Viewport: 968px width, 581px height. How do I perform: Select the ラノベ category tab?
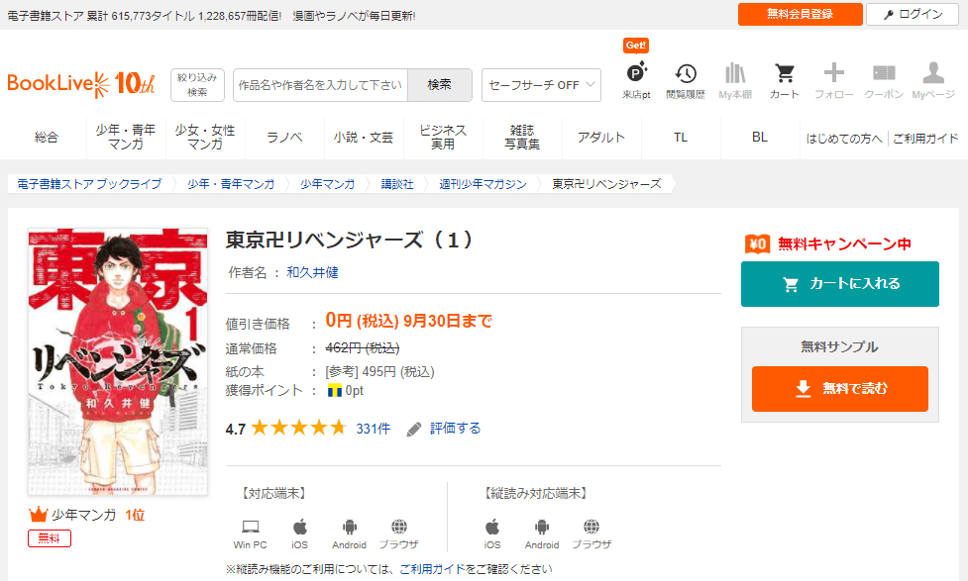click(284, 138)
